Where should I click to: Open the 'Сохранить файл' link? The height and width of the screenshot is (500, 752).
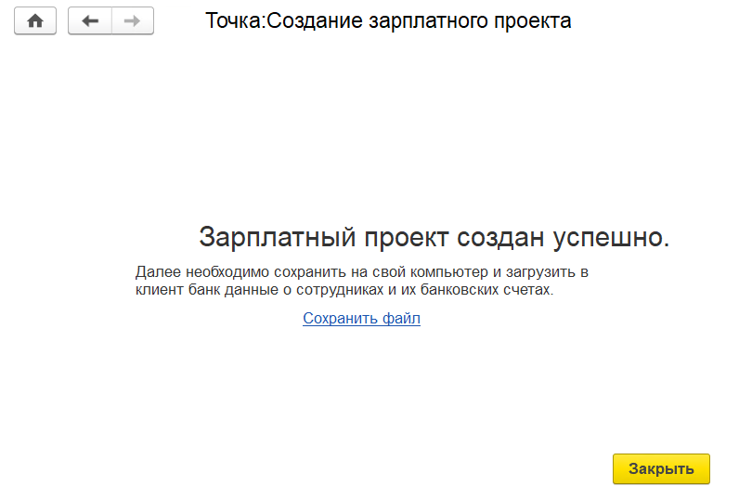tap(361, 319)
